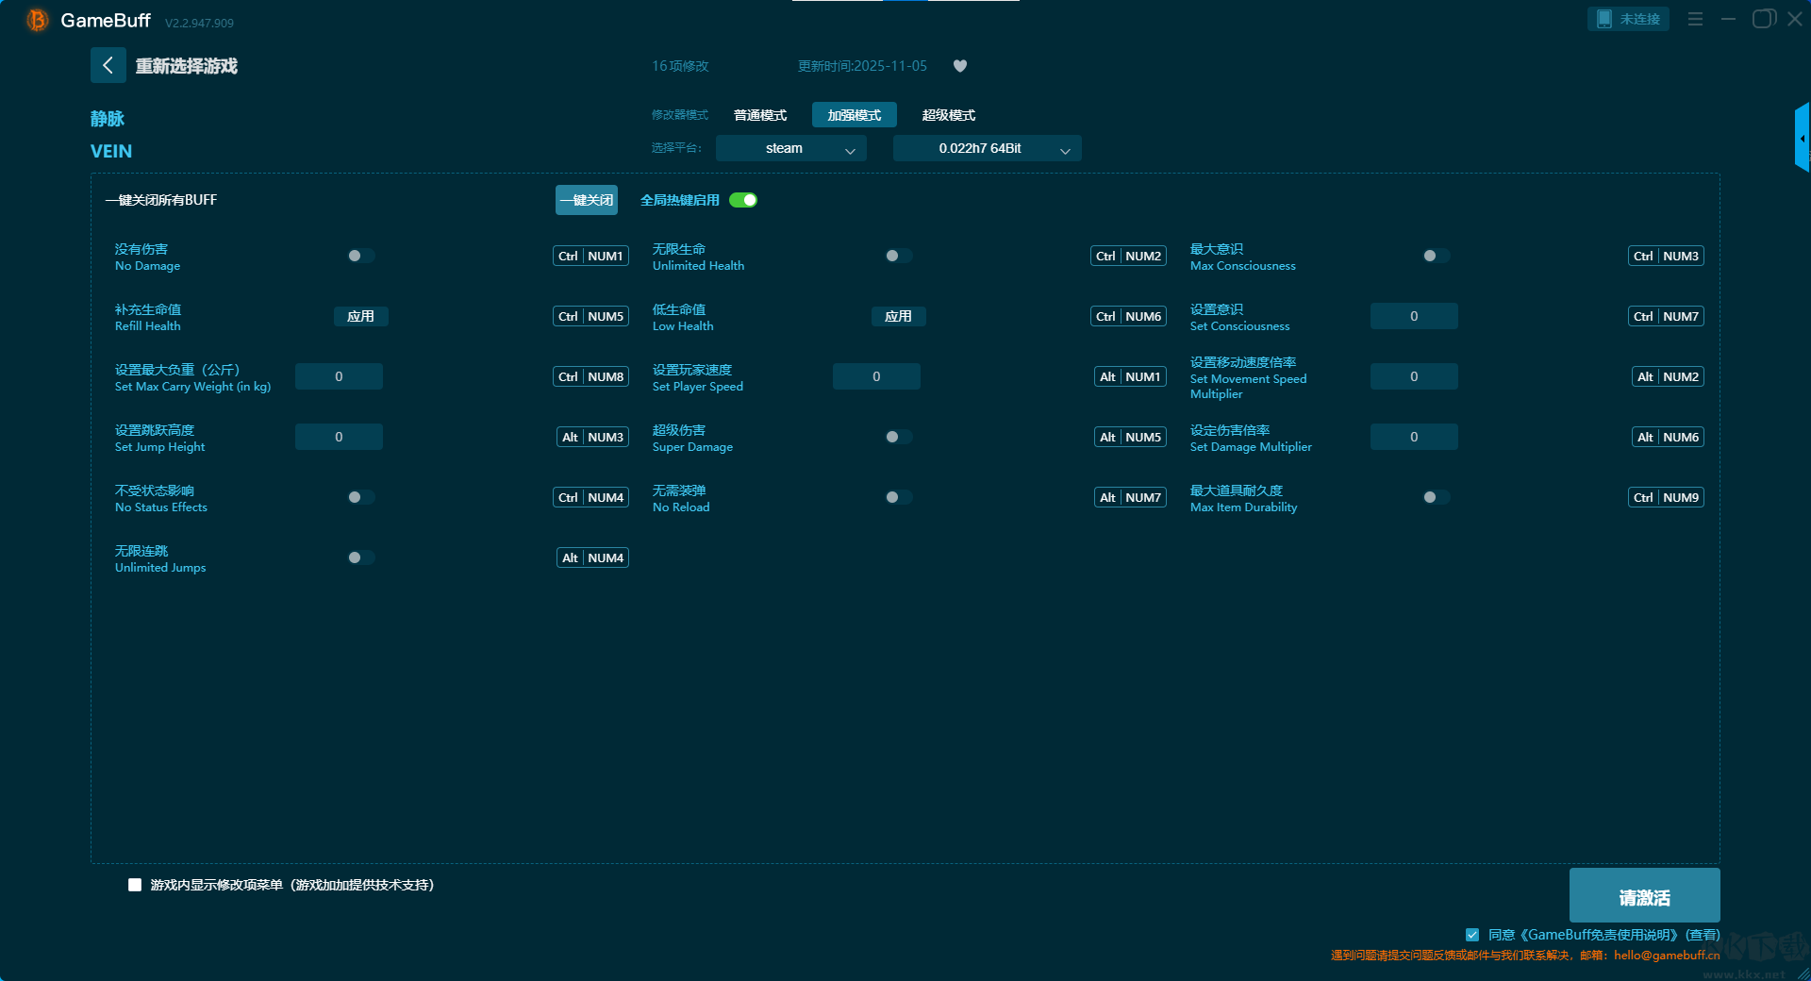Viewport: 1811px width, 981px height.
Task: Click the Set Damage Multiplier value field
Action: pos(1413,437)
